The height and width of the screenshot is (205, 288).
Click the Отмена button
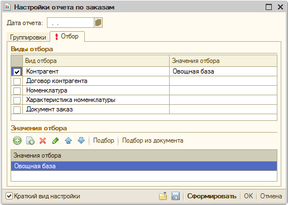[x=271, y=196]
